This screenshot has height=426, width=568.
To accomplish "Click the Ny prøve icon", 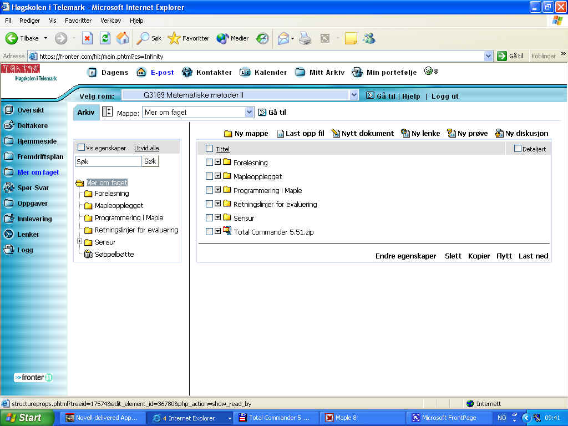I will (452, 133).
